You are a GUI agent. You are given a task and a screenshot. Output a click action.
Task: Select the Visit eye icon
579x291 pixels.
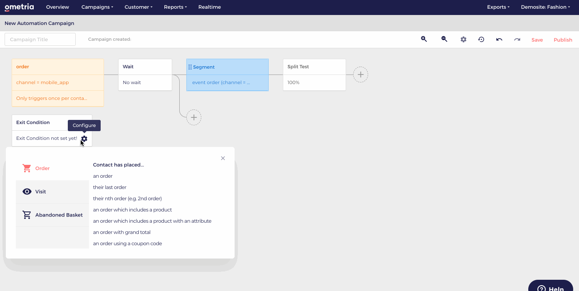pyautogui.click(x=27, y=192)
